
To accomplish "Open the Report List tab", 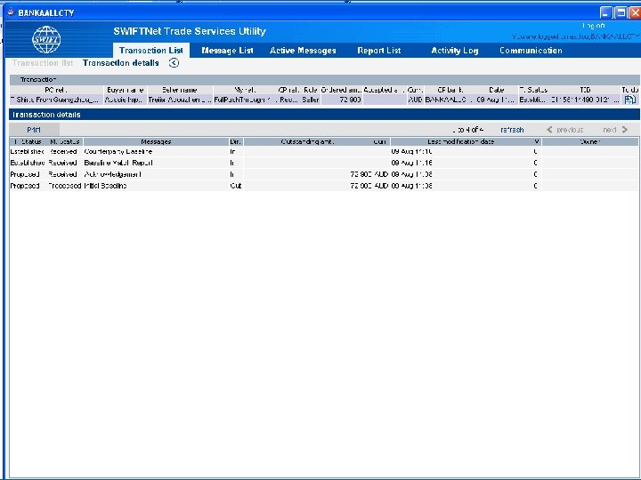I will pos(379,51).
